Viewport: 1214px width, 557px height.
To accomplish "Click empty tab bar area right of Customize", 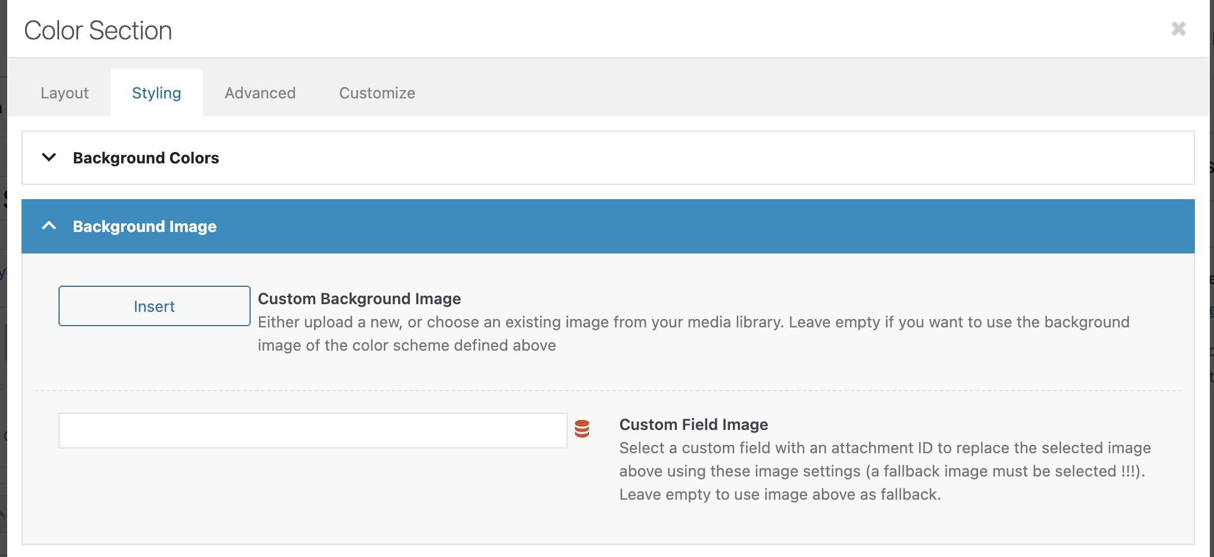I will tap(776, 93).
